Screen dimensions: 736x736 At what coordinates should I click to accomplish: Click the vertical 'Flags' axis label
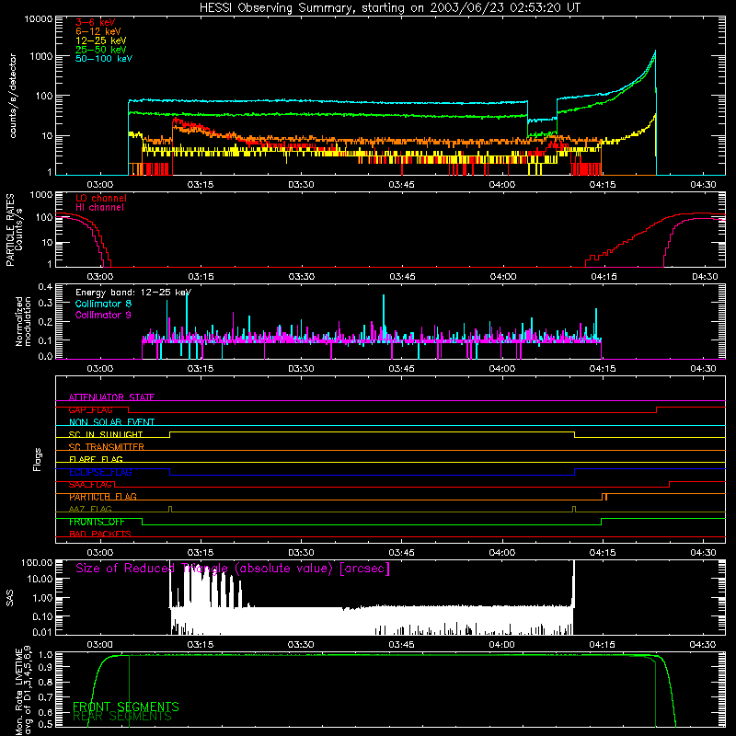tap(37, 459)
